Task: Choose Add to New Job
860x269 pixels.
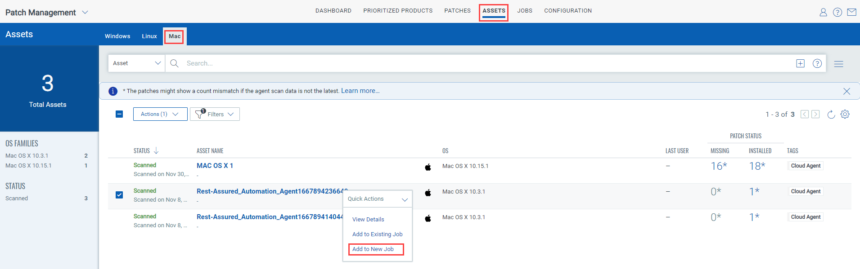Action: point(373,249)
